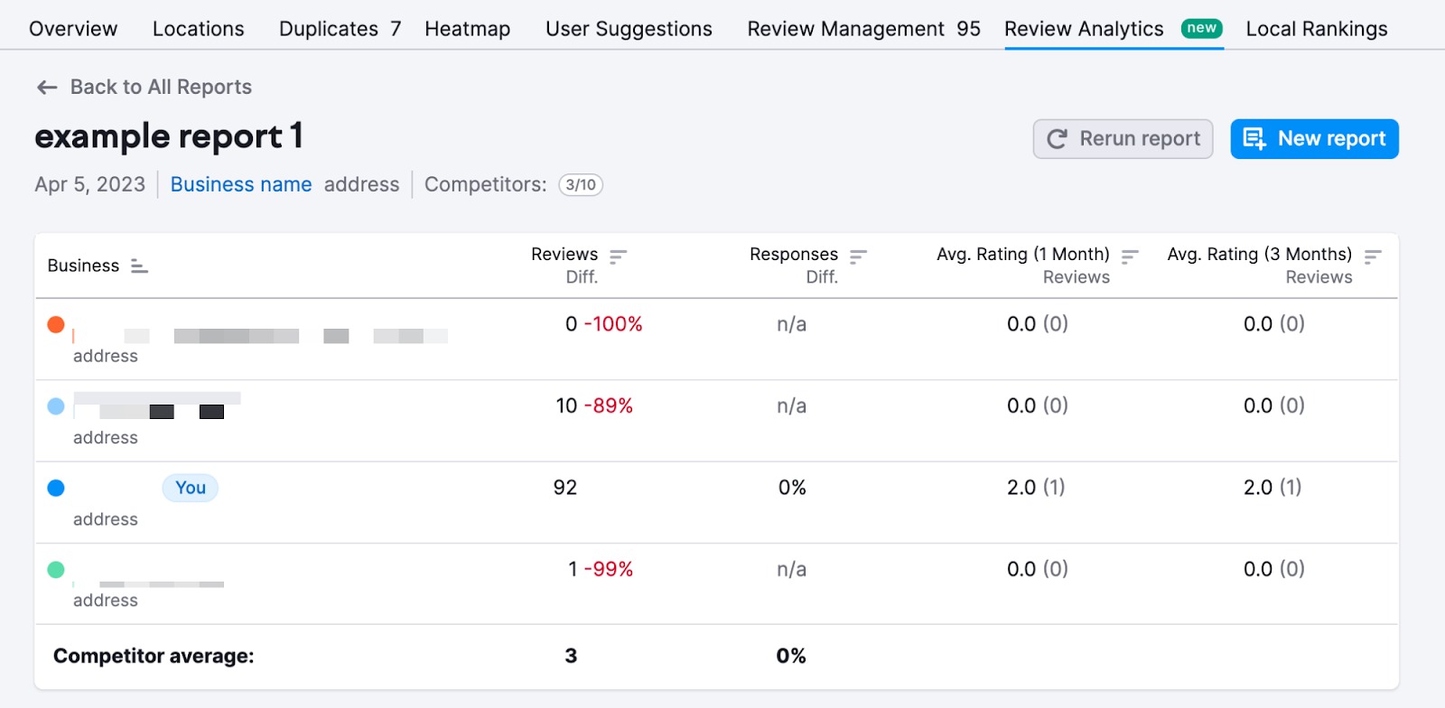Image resolution: width=1445 pixels, height=708 pixels.
Task: Sort by Avg. Rating 3 Months icon
Action: pyautogui.click(x=1373, y=256)
